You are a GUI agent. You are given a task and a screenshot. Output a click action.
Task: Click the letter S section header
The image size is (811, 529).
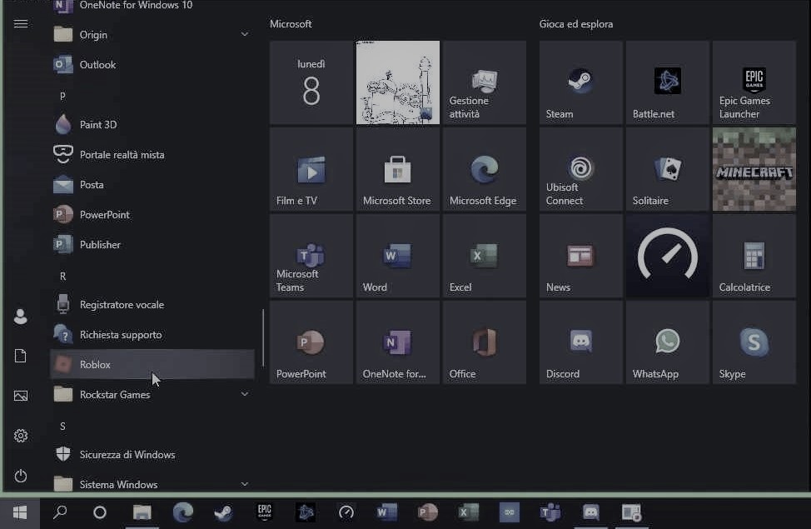click(62, 426)
